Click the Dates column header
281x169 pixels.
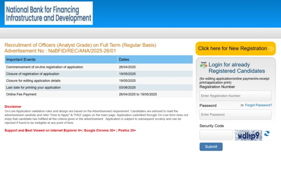click(155, 60)
